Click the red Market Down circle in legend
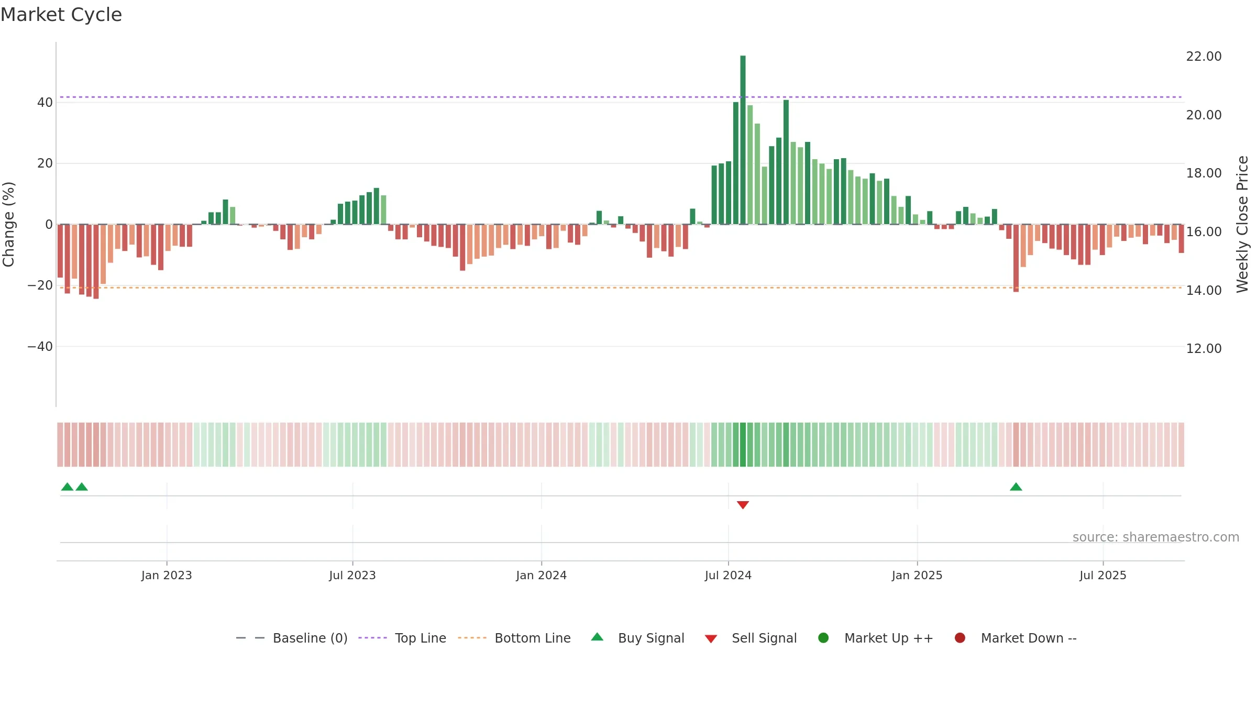Viewport: 1257px width, 707px height. coord(960,638)
